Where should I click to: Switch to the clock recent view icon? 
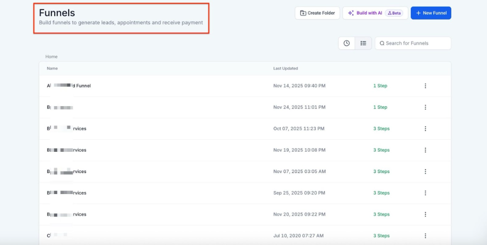[346, 43]
